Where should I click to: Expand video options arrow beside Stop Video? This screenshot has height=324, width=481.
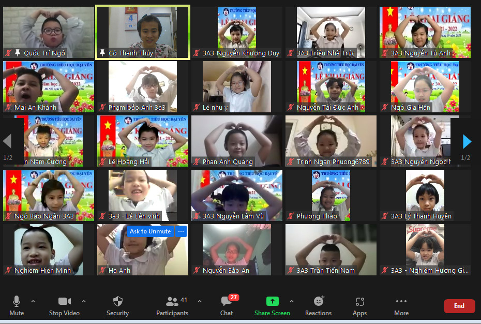click(84, 301)
